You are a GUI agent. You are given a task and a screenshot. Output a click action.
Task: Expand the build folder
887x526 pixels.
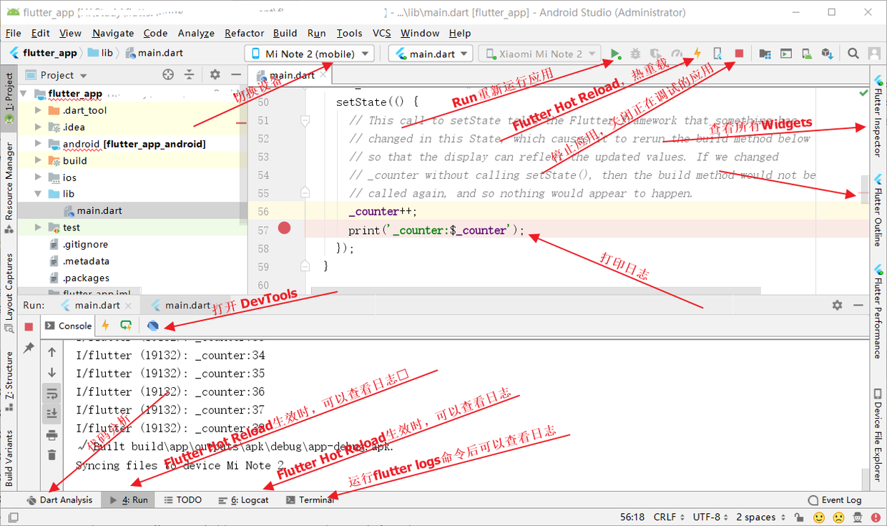point(39,161)
